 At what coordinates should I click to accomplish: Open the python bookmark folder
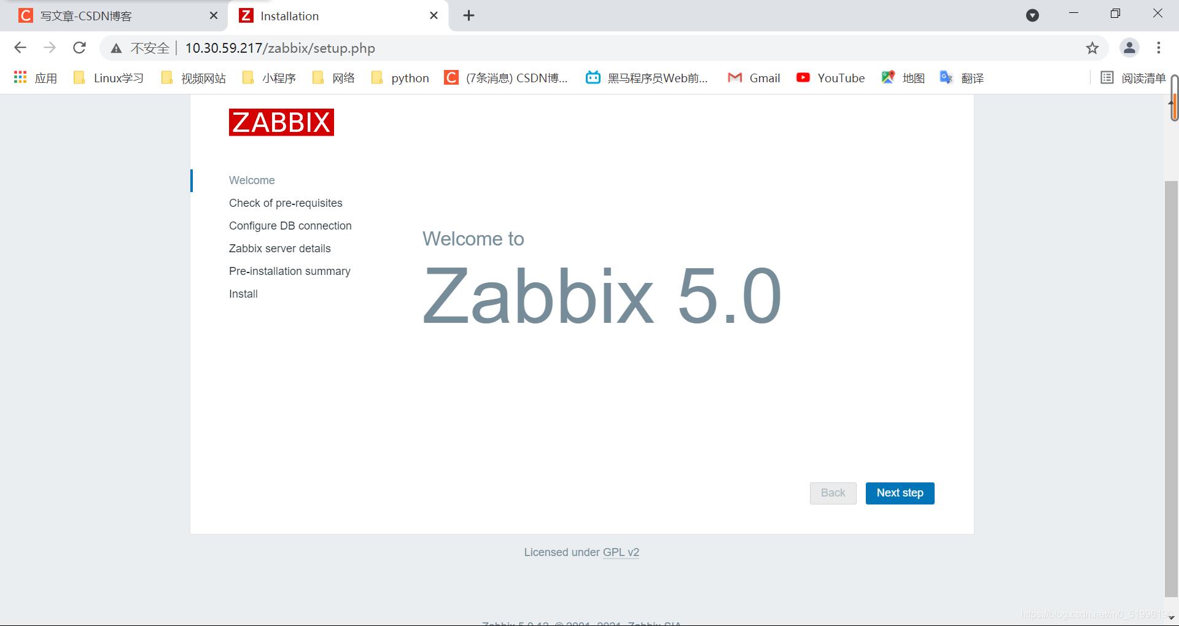[x=400, y=78]
